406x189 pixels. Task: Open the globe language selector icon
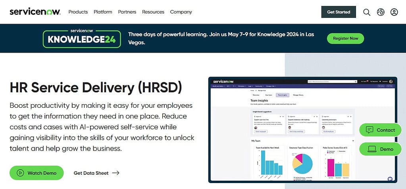click(x=381, y=12)
